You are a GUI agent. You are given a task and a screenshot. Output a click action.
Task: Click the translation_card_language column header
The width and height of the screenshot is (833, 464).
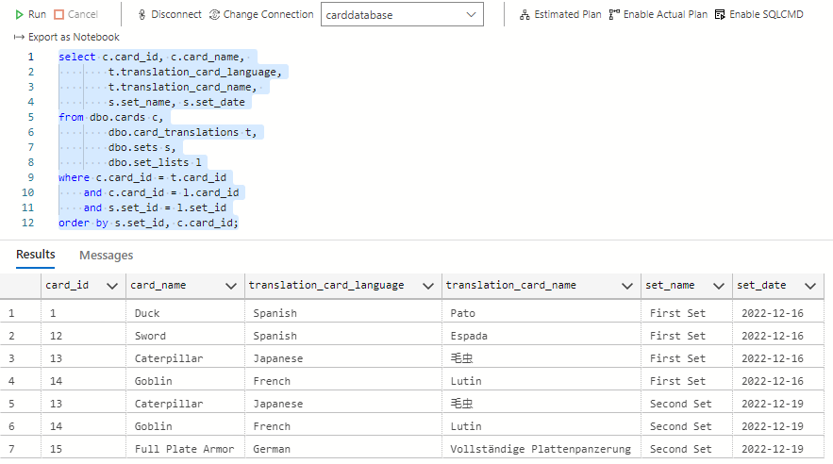click(x=343, y=286)
